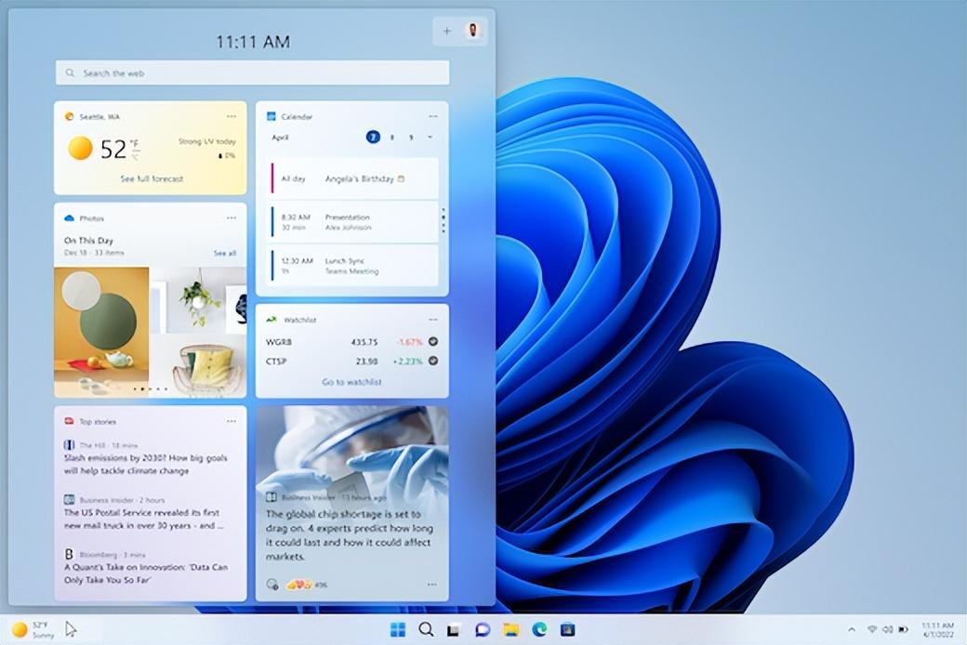The height and width of the screenshot is (645, 967).
Task: Click the Photos cloud icon
Action: (69, 218)
